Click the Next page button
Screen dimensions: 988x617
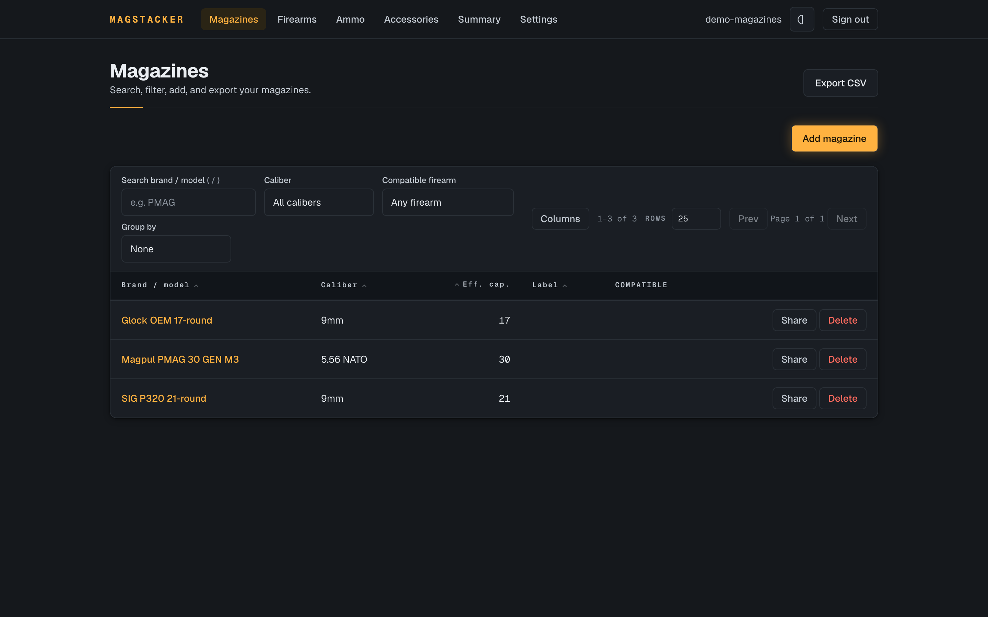[x=847, y=219]
